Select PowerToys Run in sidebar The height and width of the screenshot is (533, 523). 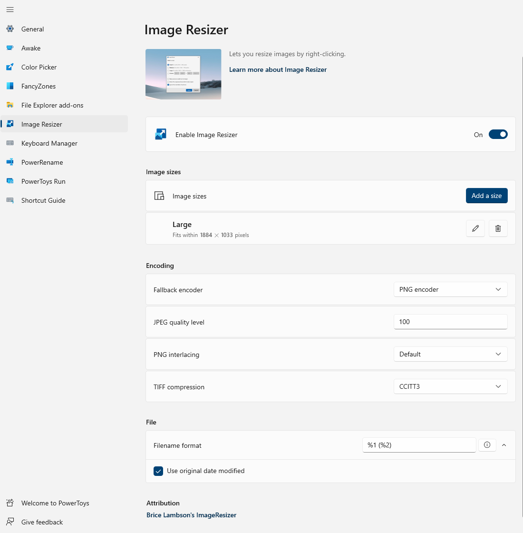coord(64,181)
